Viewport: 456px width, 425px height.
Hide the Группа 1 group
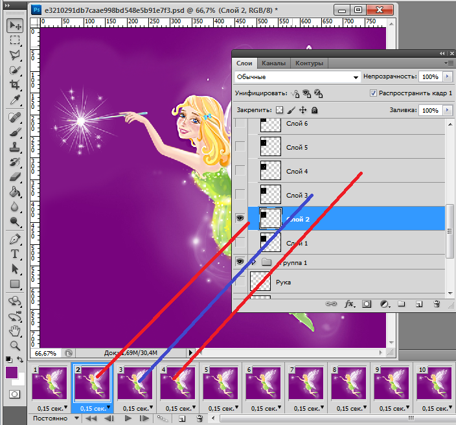click(x=240, y=262)
